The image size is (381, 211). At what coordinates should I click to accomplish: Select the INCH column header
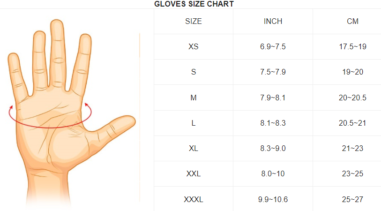[273, 22]
